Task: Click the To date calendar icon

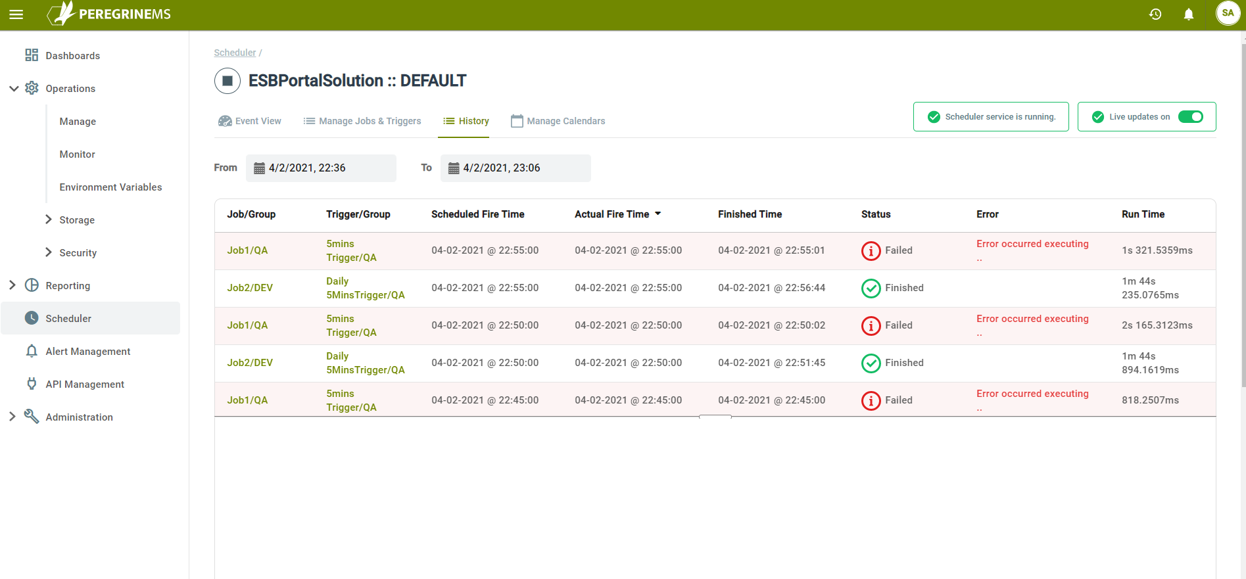Action: [x=454, y=168]
